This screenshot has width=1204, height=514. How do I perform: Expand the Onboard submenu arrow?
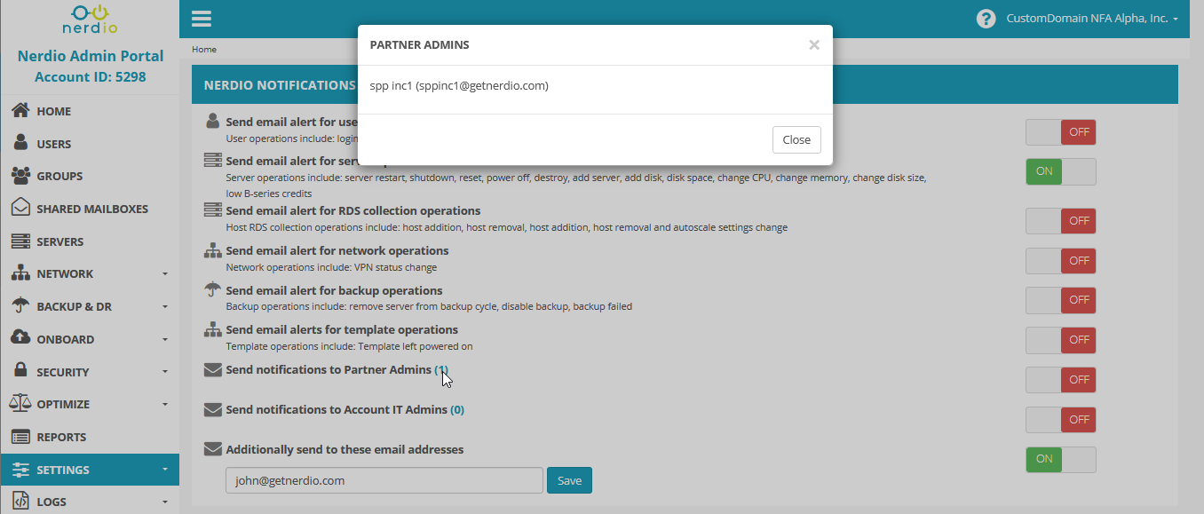pyautogui.click(x=165, y=339)
